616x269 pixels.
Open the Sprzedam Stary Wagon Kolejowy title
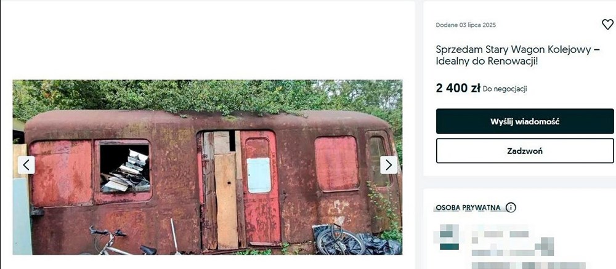(x=518, y=55)
